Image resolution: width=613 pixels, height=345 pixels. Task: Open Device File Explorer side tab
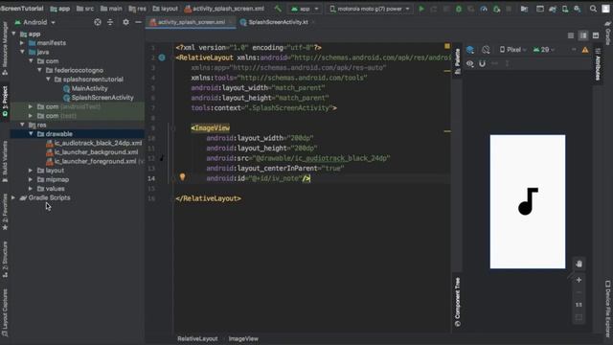[x=608, y=309]
